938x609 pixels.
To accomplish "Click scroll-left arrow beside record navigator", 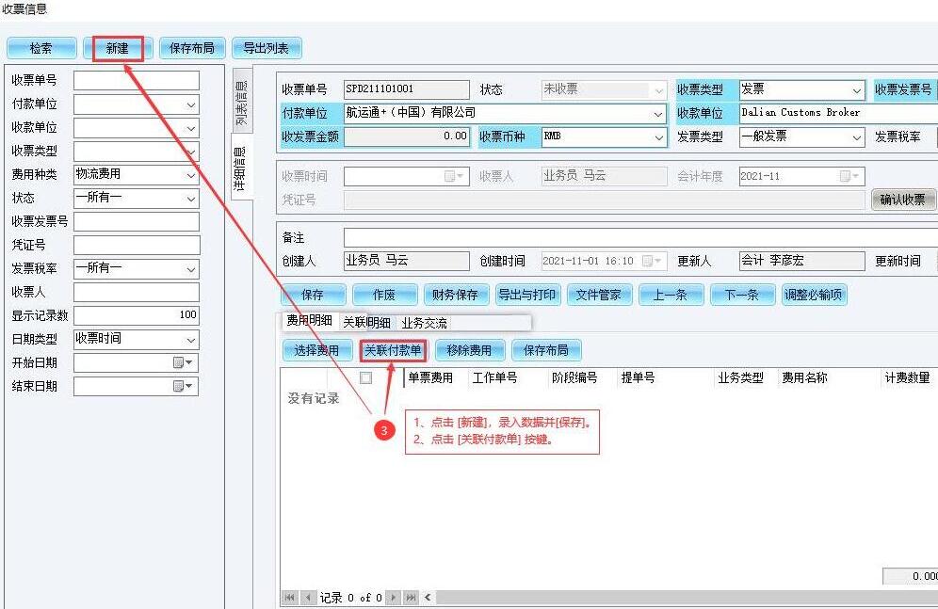I will (x=429, y=598).
